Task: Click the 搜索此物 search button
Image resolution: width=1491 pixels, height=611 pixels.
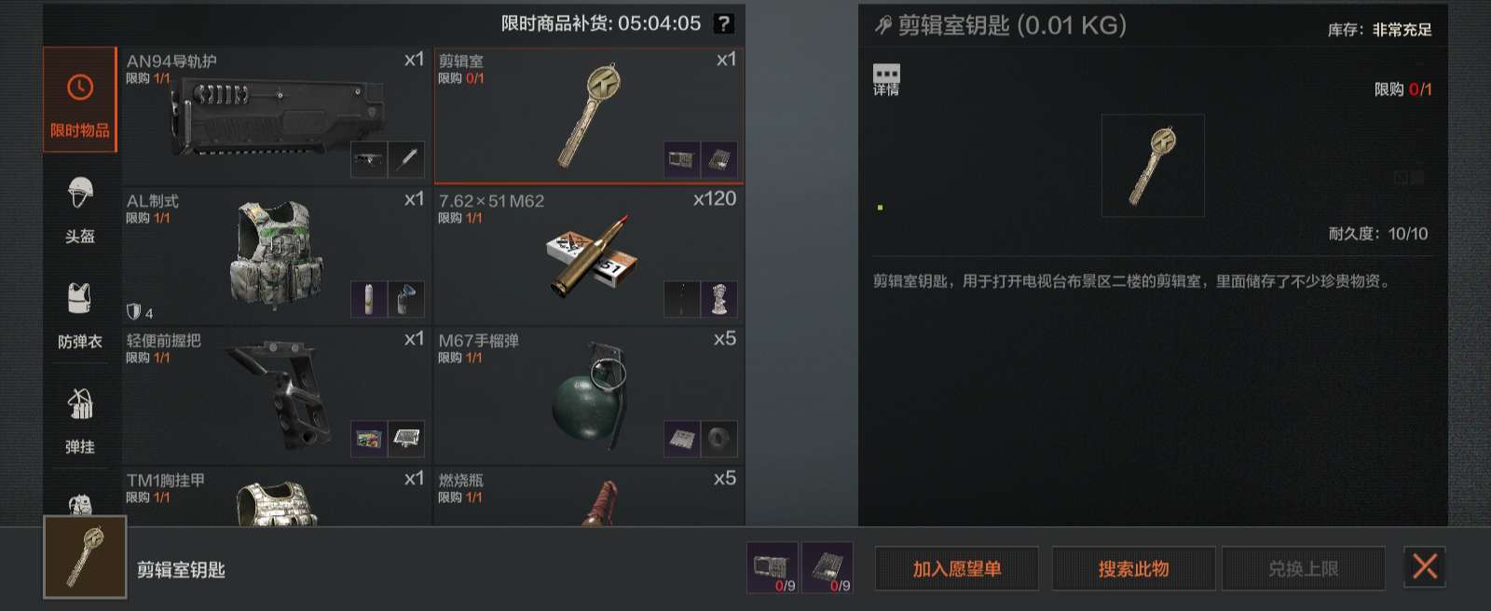Action: (1134, 568)
